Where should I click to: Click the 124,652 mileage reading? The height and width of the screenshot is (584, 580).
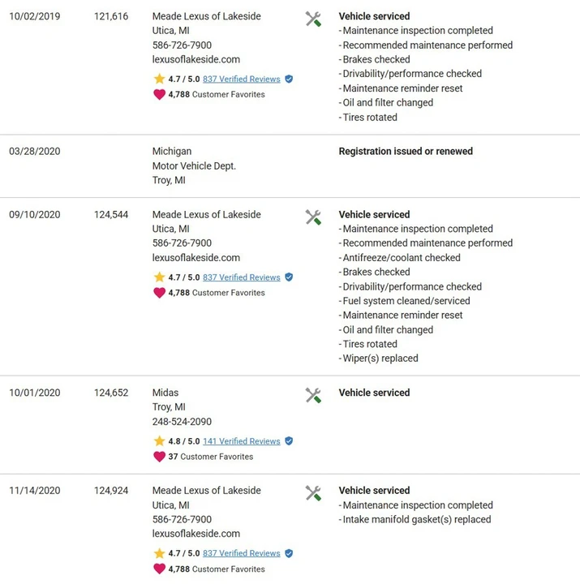111,393
